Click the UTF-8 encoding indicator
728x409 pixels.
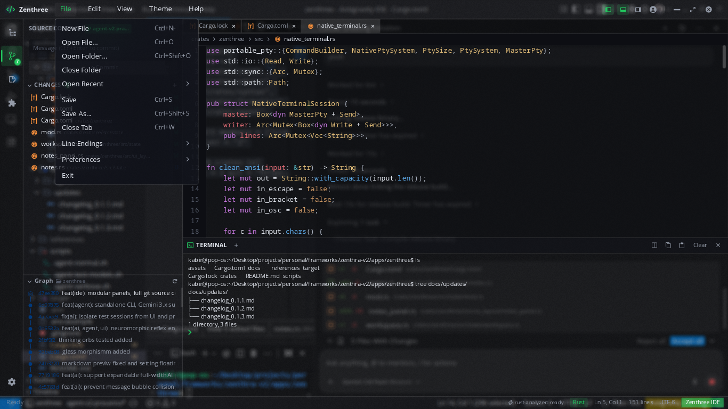[667, 403]
